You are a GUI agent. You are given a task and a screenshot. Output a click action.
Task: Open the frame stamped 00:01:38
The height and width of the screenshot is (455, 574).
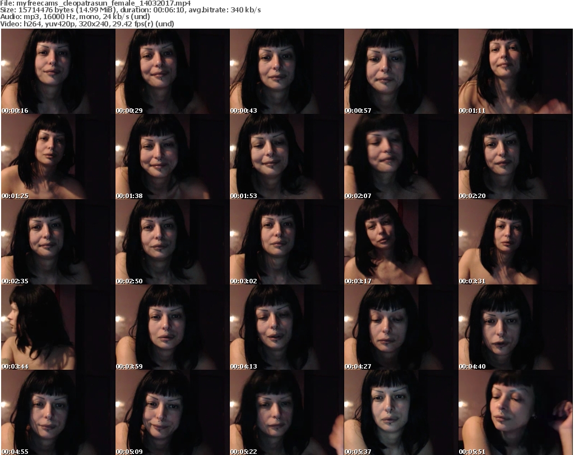[173, 157]
